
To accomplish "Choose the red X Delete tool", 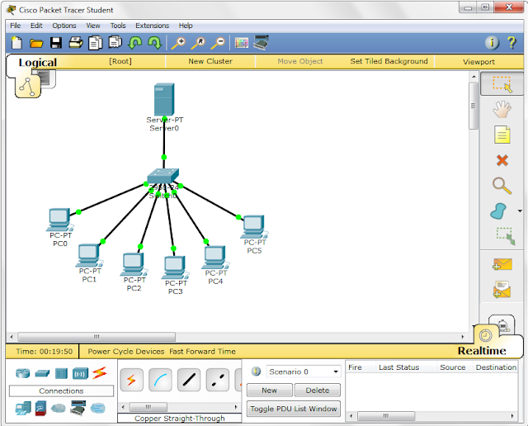I will coord(502,160).
